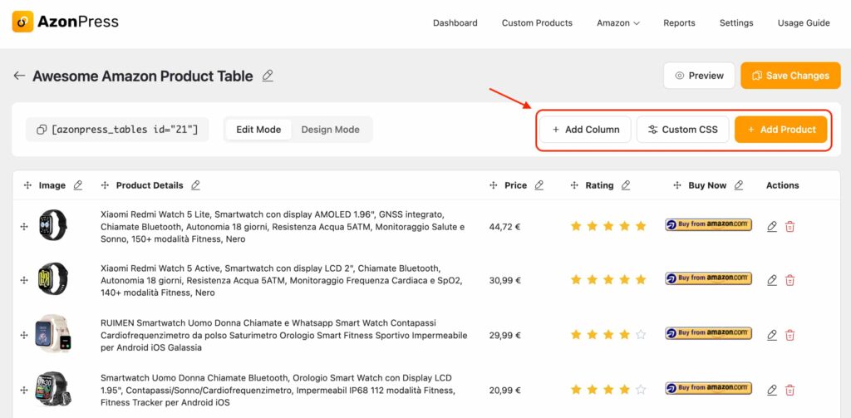This screenshot has width=851, height=418.
Task: Copy the azonpress_tables shortcode
Action: [x=117, y=130]
